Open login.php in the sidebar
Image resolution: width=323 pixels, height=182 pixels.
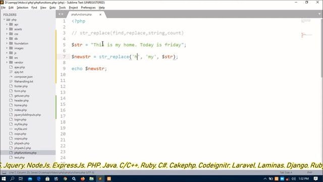point(20,119)
